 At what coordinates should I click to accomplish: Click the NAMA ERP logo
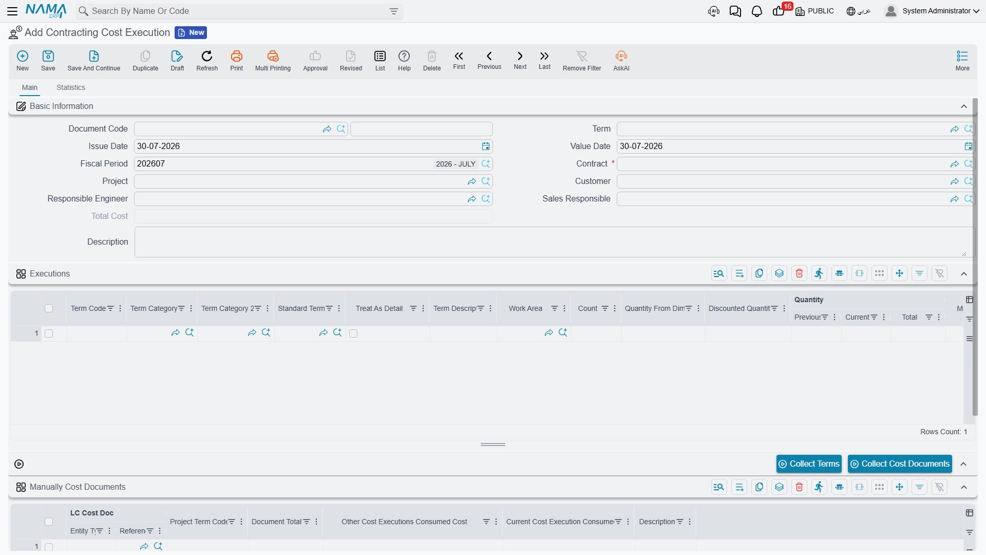click(46, 11)
